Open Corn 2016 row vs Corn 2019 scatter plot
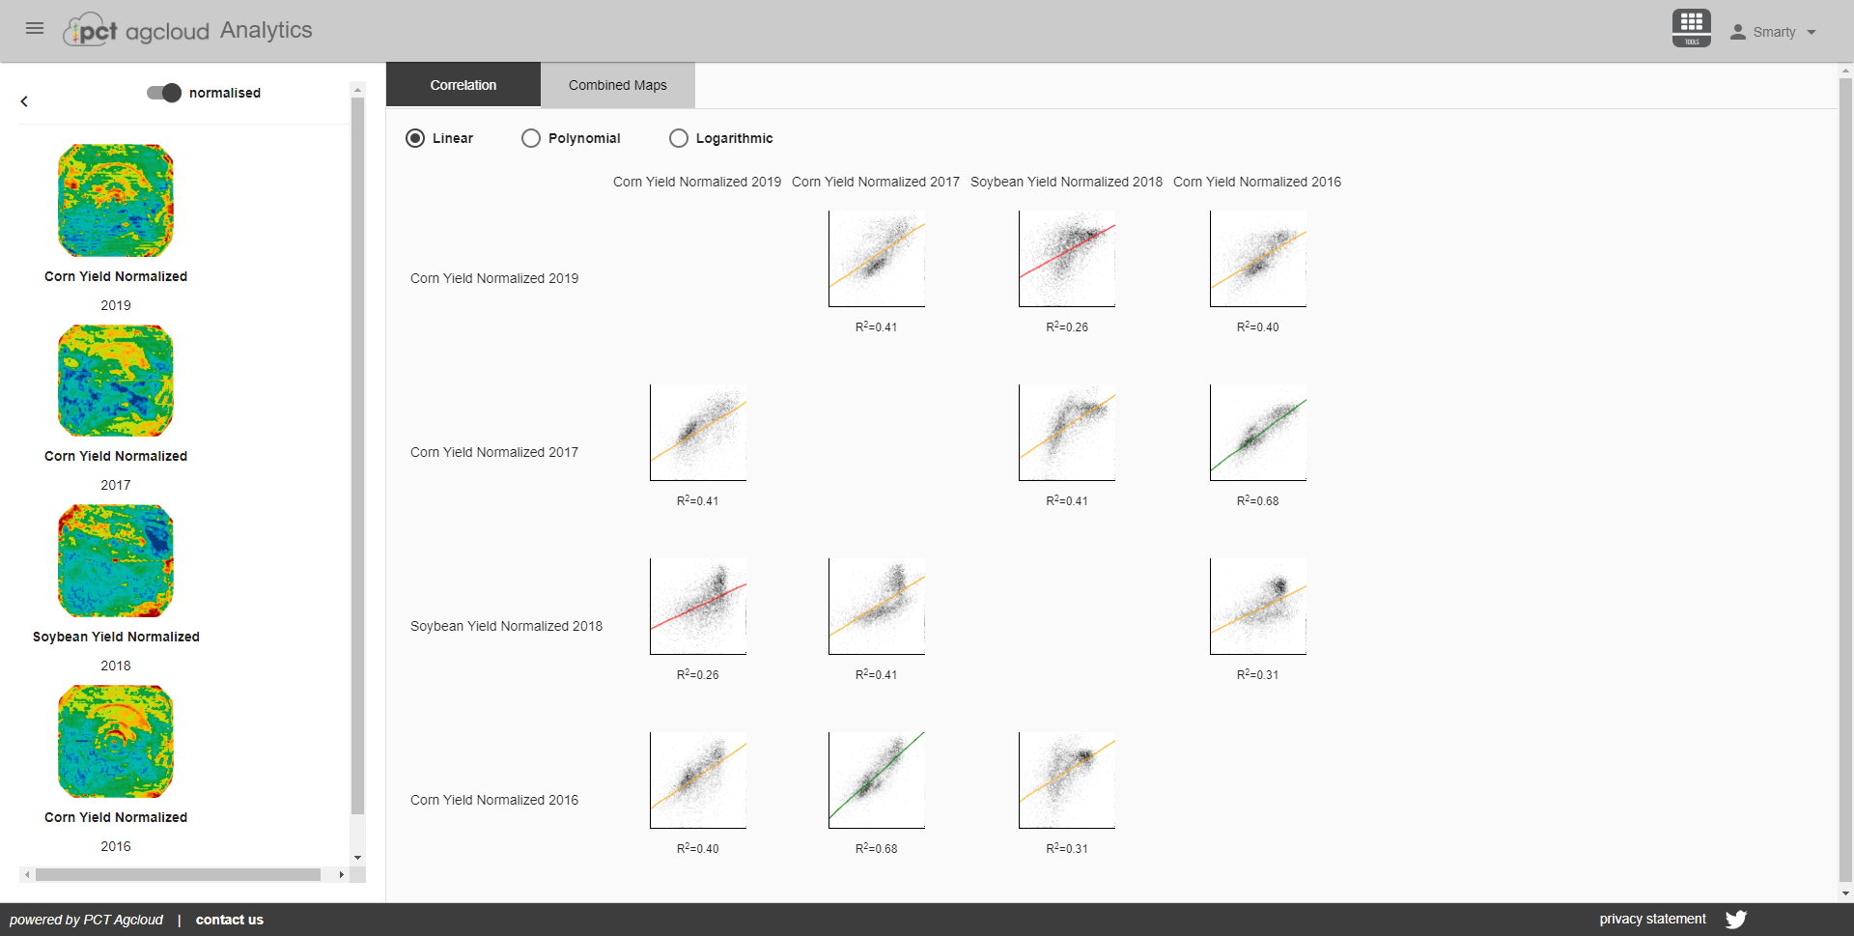1854x936 pixels. click(698, 780)
